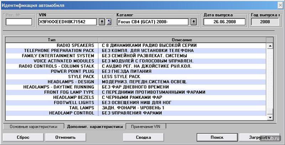Click the Рег. № input field
Viewport: 285px width, 145px height.
[x=19, y=22]
